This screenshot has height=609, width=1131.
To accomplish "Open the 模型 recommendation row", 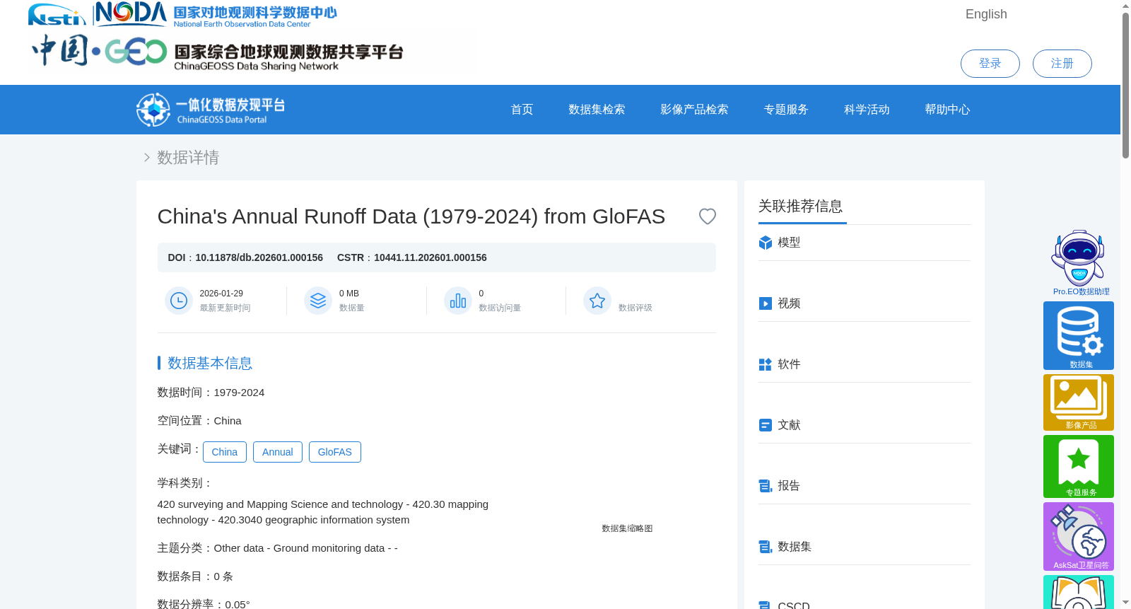I will (865, 243).
